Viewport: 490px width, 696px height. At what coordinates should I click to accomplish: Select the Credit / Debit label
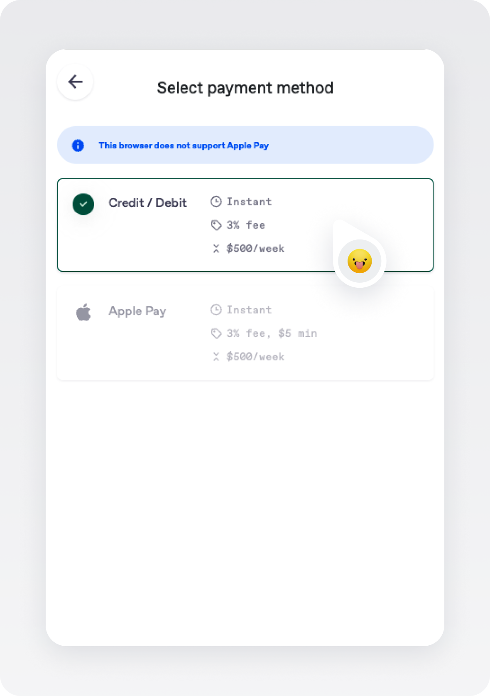[x=148, y=203]
